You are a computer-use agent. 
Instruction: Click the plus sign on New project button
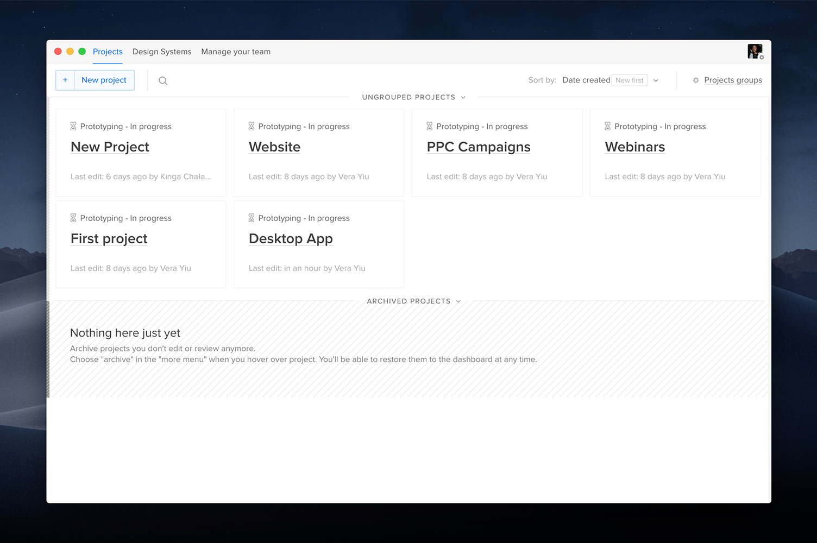click(x=65, y=80)
